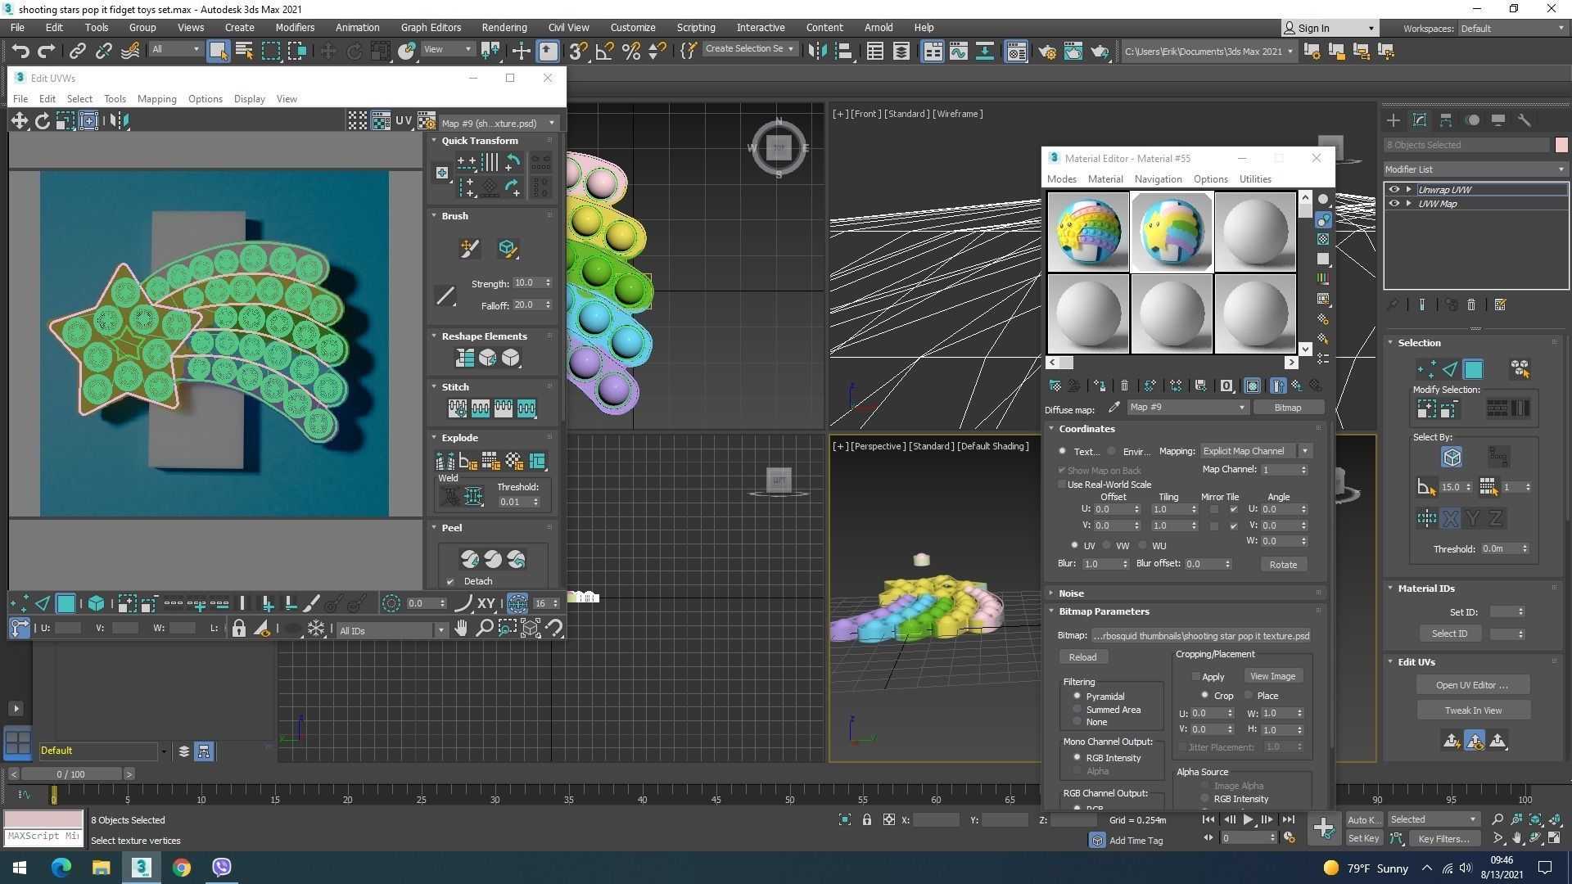Open Mapping menu in Edit UVWs window
The height and width of the screenshot is (884, 1572).
pos(156,99)
